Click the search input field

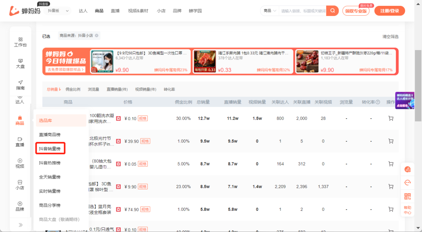click(302, 11)
